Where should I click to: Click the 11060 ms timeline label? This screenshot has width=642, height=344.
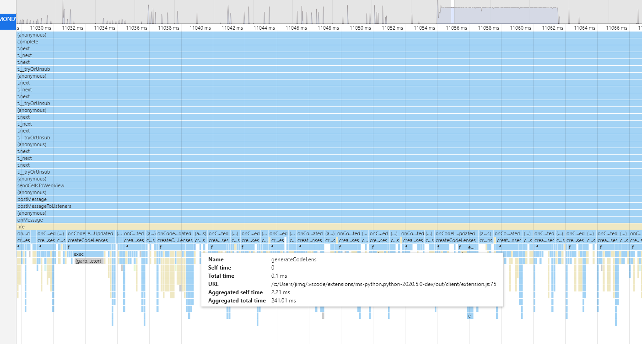click(520, 27)
